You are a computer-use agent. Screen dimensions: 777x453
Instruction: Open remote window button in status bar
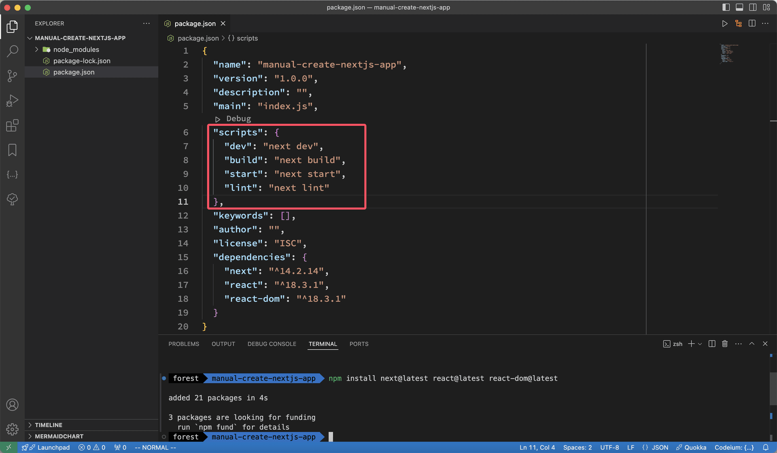8,447
